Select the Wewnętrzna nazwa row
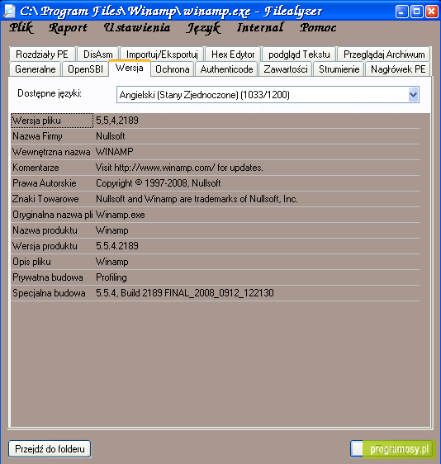Screen dimensions: 441x464 (x=216, y=152)
